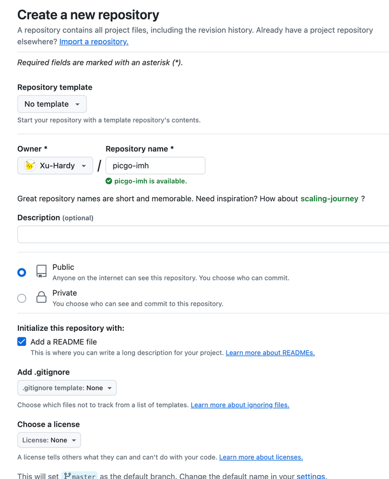Click the lock icon next to Private
The image size is (389, 479).
pos(41,298)
